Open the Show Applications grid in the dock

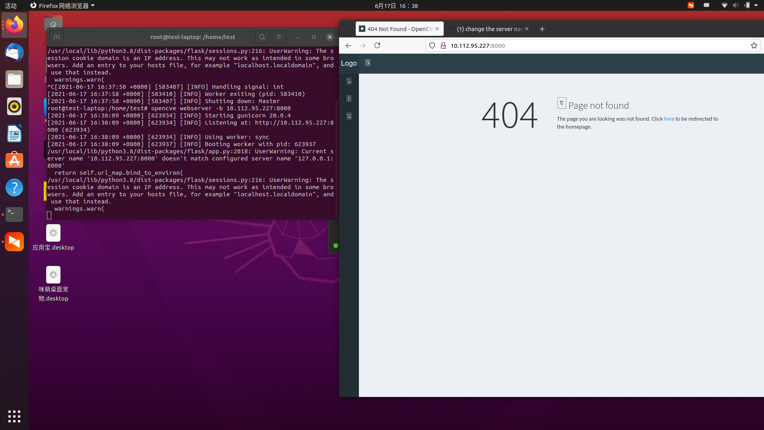pos(14,416)
